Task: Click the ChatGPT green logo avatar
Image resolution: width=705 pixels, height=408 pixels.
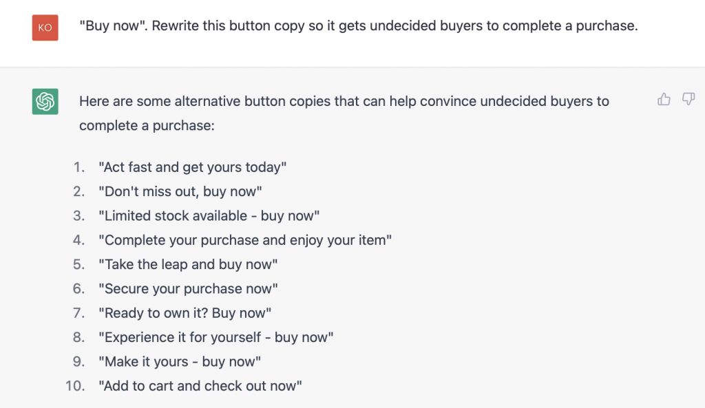Action: 44,100
